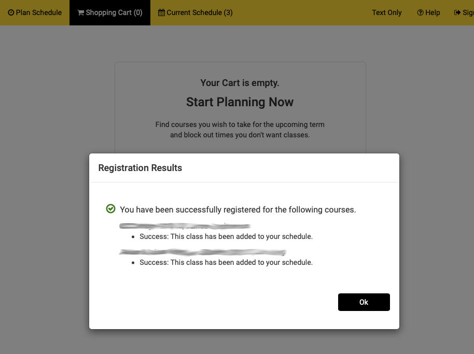
Task: Open the Help link text
Action: click(433, 12)
